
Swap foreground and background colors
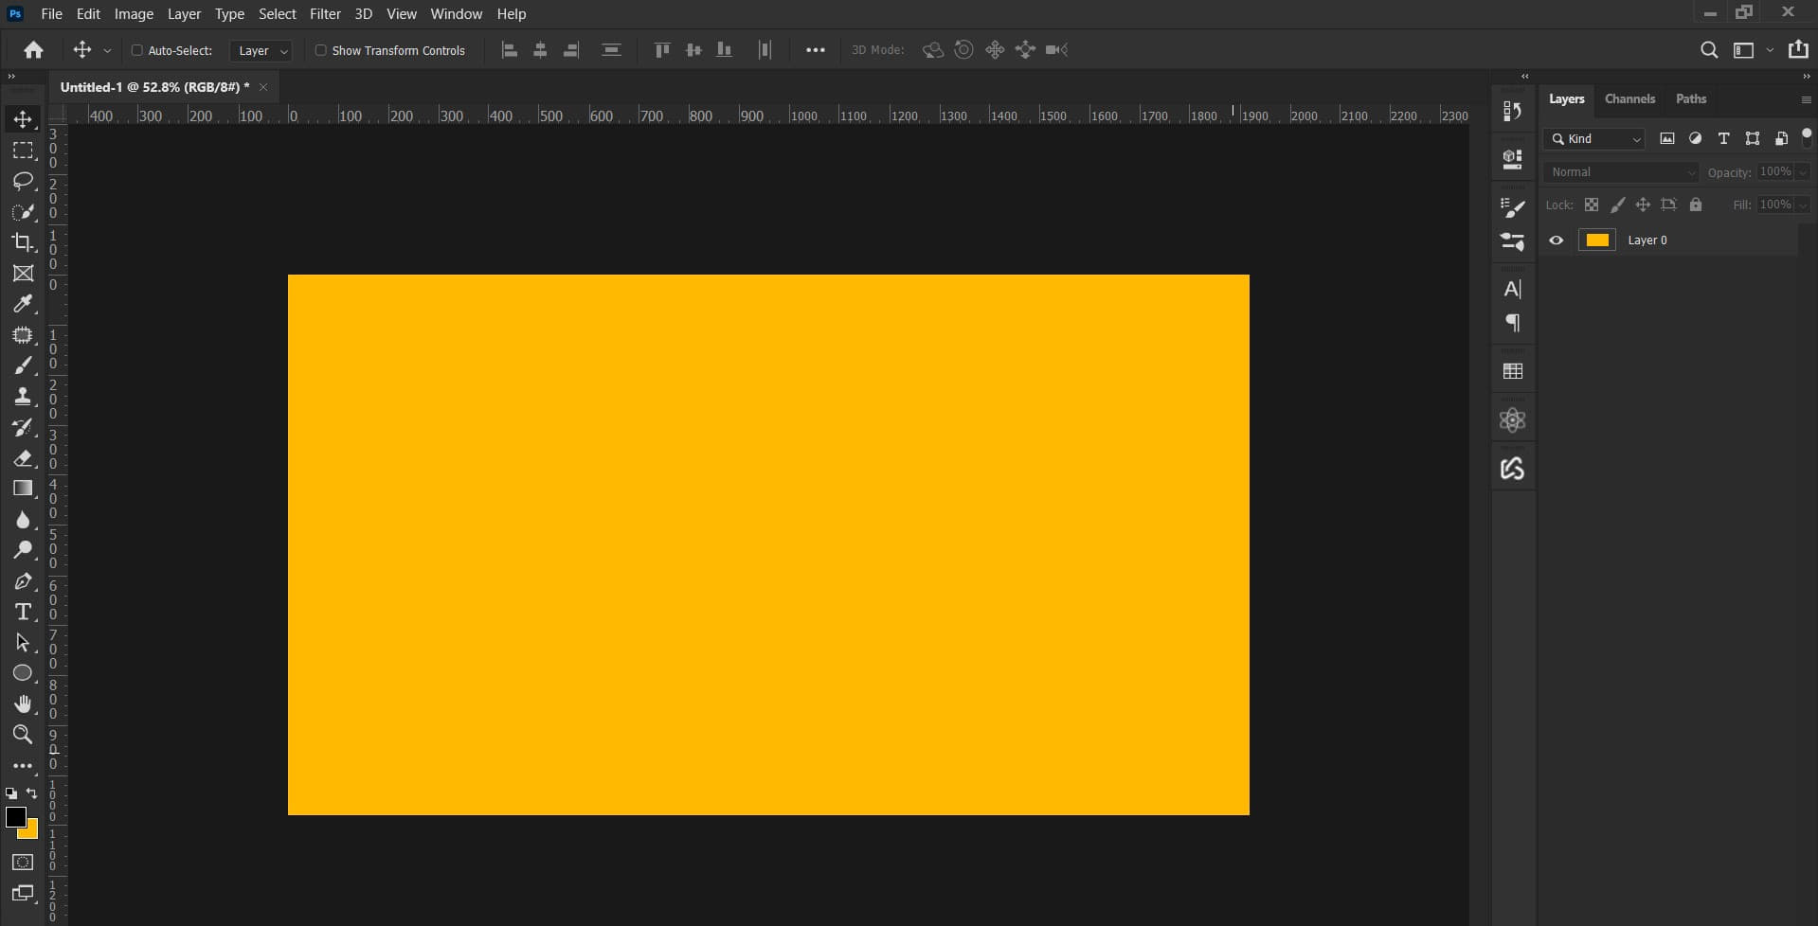click(32, 793)
